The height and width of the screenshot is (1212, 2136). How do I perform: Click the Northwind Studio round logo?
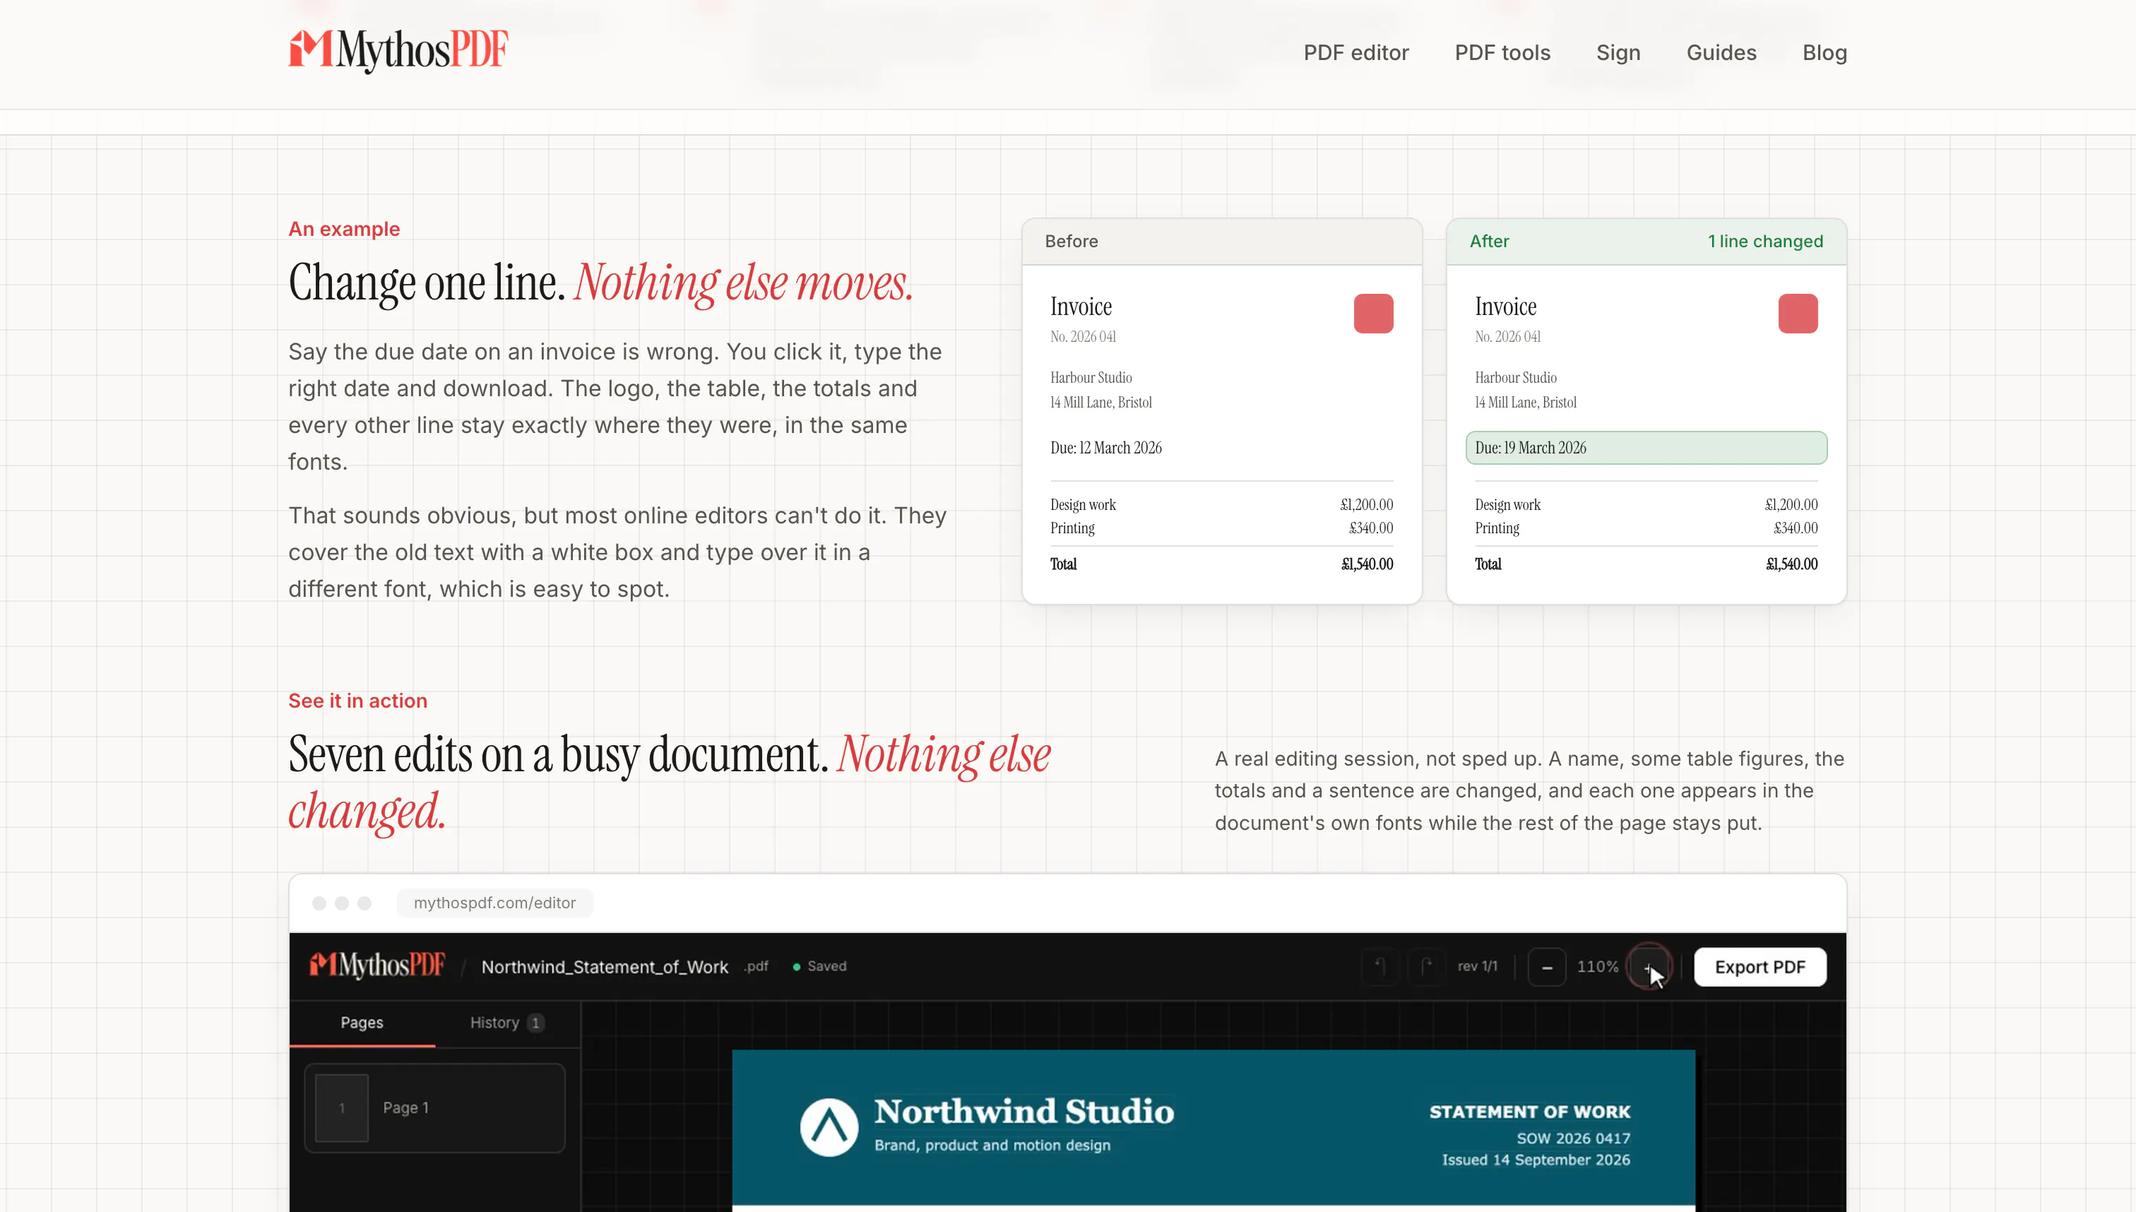[x=829, y=1127]
